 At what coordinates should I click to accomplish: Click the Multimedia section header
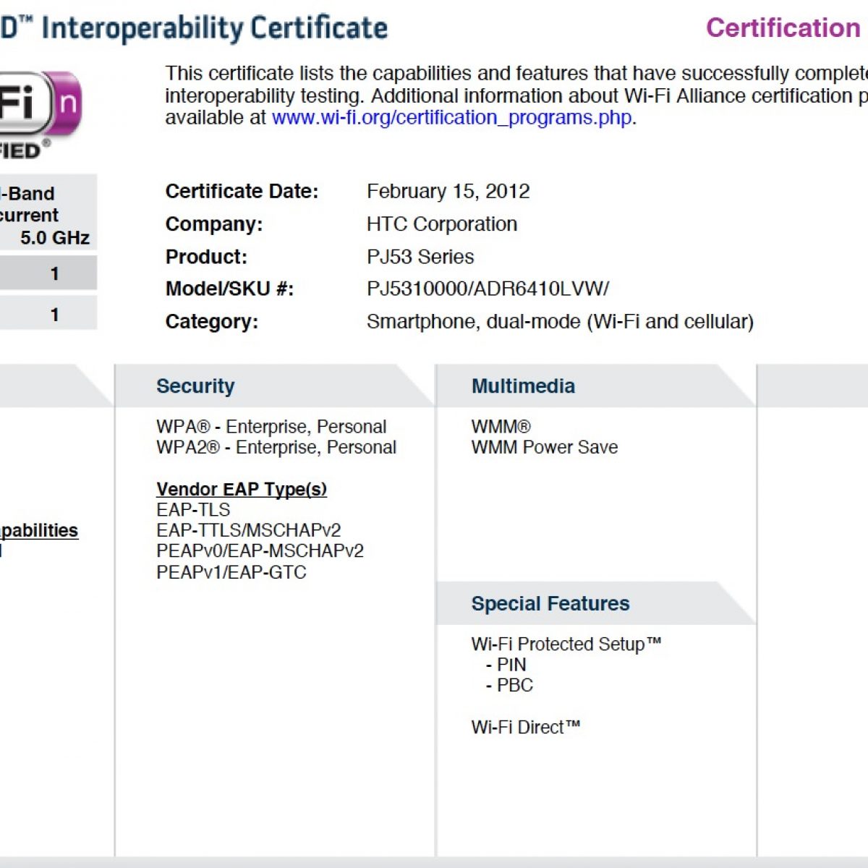tap(523, 386)
